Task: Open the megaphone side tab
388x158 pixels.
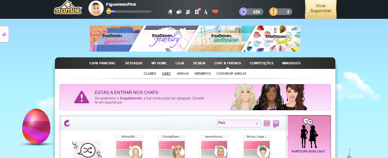Action: pos(4,34)
